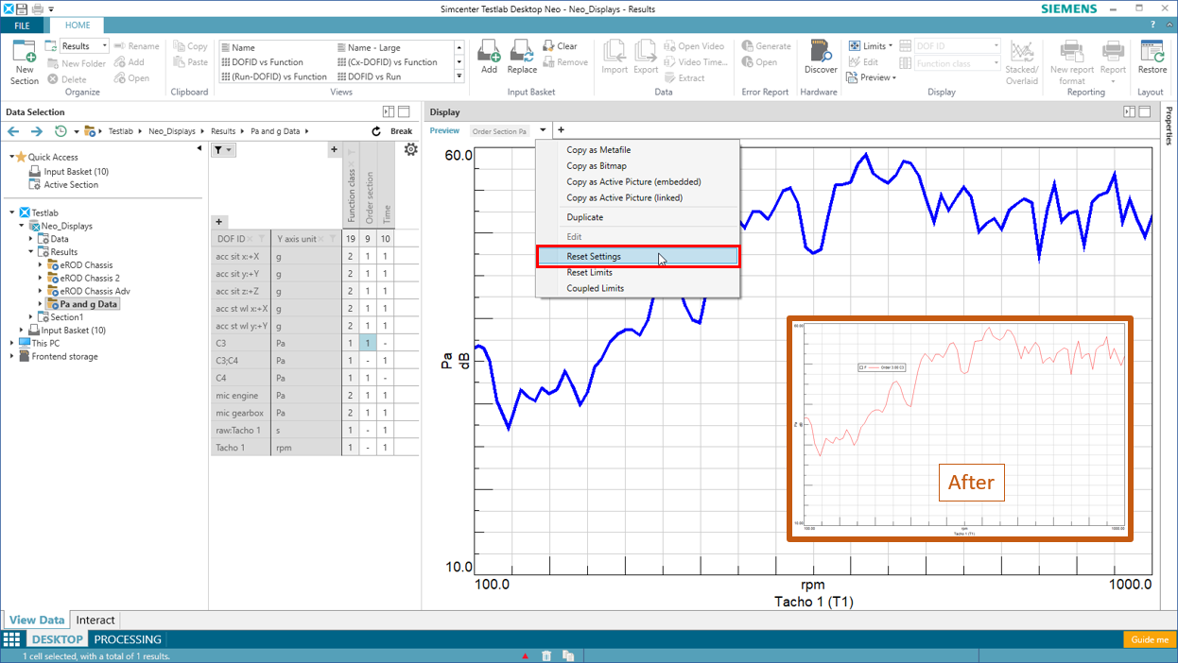Navigate back with the left arrow
This screenshot has height=663, width=1178.
tap(14, 131)
